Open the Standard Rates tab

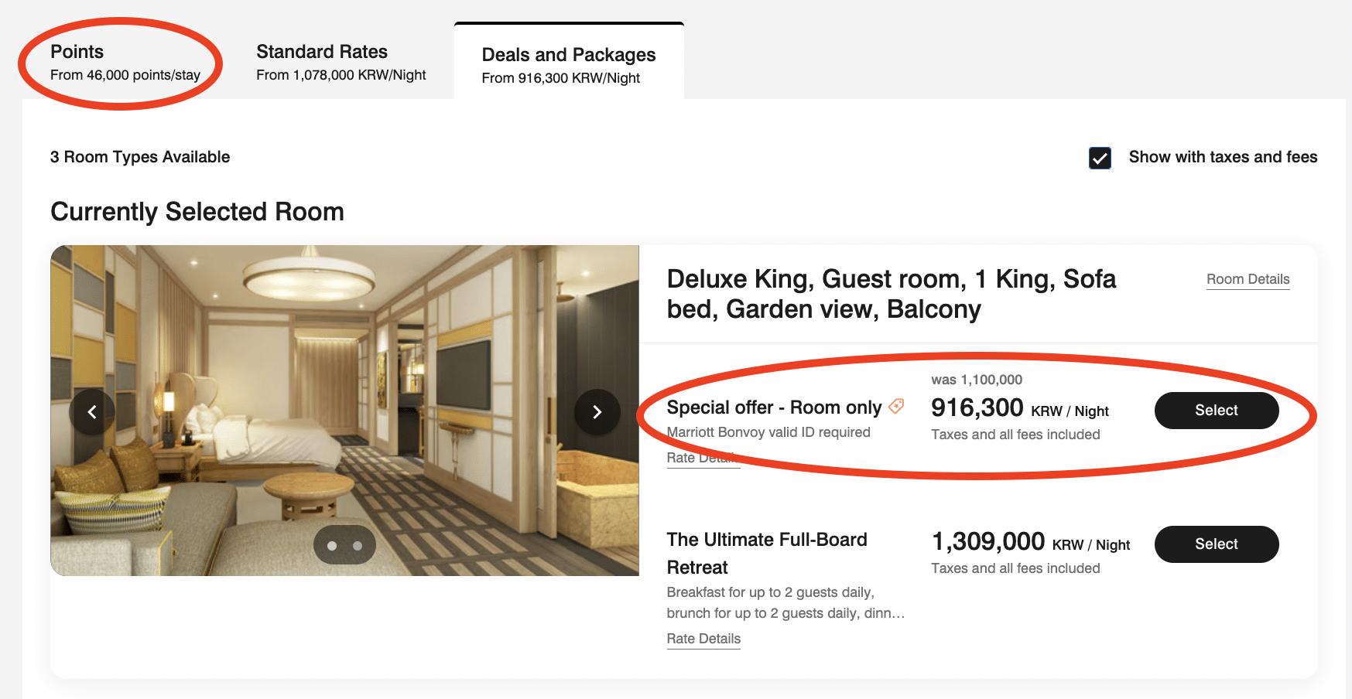(x=341, y=63)
